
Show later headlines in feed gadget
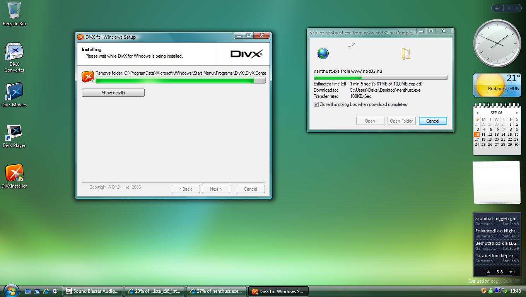pyautogui.click(x=511, y=272)
